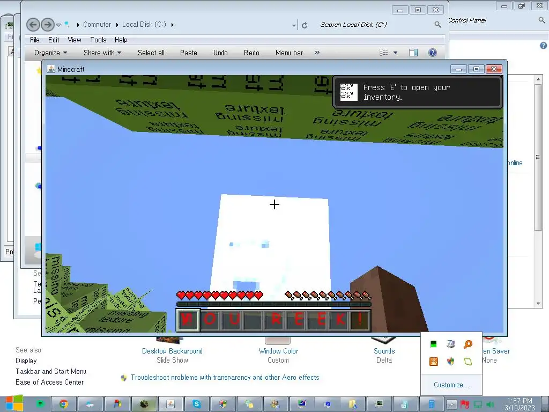Open Taskbar and Start Menu link

[x=51, y=371]
